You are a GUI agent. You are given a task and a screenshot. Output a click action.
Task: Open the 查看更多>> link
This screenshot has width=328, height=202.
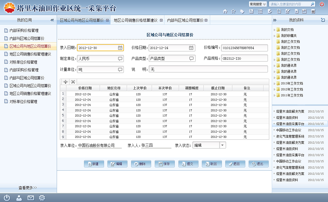tap(28, 187)
